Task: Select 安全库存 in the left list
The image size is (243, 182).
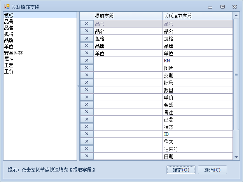Action: [x=14, y=53]
